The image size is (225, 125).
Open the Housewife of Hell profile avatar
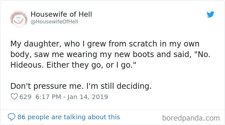click(x=19, y=19)
